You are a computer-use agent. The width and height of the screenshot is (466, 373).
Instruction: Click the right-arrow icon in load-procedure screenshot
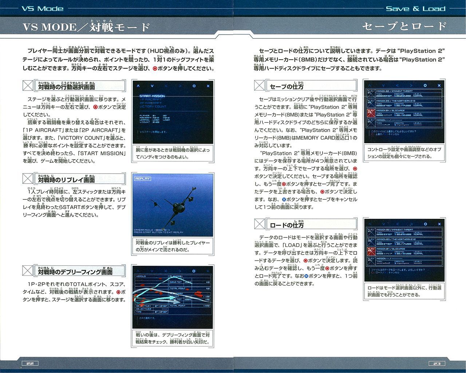[x=411, y=224]
